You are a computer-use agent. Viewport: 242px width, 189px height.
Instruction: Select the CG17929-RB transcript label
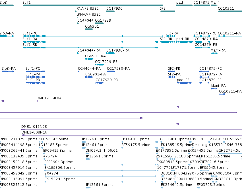pos(106,62)
